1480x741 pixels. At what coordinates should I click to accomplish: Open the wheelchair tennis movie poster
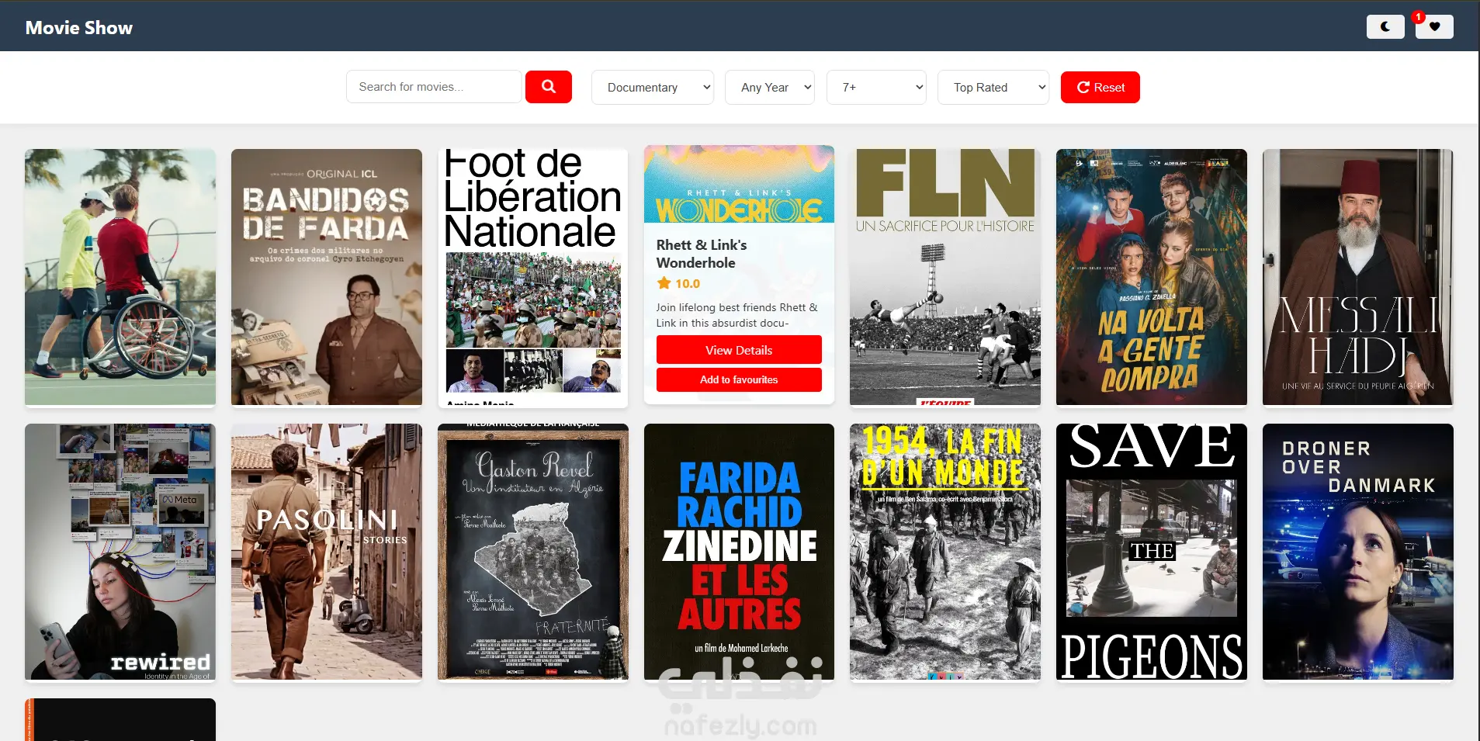(120, 277)
